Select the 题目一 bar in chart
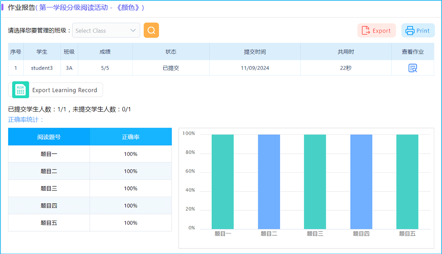Screen dimensions: 442x254 click(x=222, y=182)
